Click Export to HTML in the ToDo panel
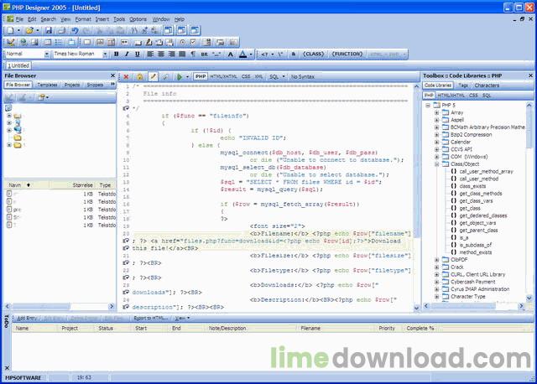The height and width of the screenshot is (384, 537). tap(151, 319)
